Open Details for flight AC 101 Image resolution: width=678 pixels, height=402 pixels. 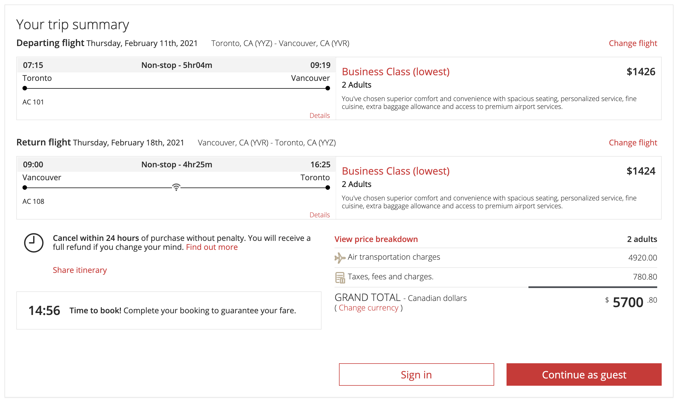319,115
